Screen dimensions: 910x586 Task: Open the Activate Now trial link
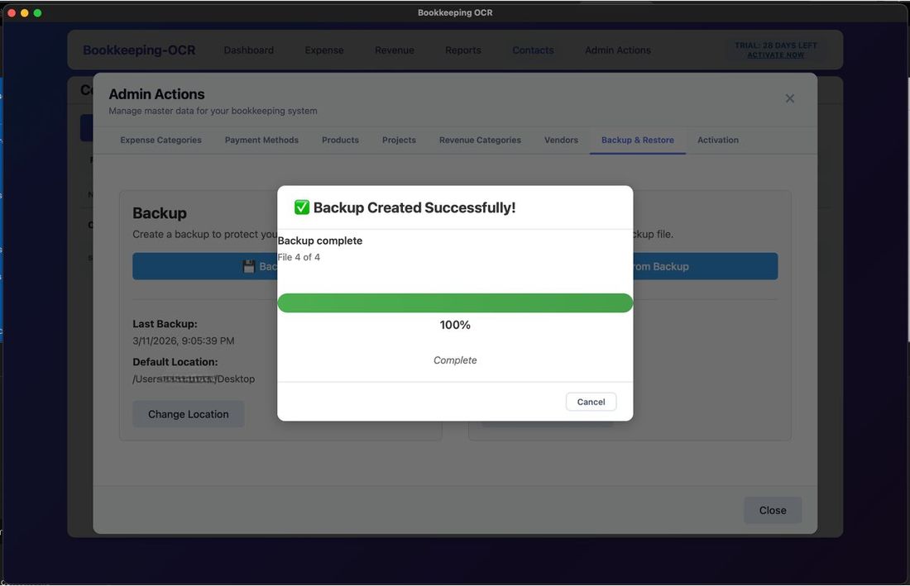pyautogui.click(x=775, y=55)
